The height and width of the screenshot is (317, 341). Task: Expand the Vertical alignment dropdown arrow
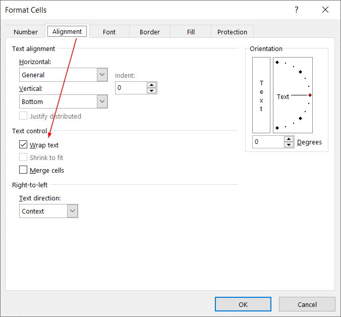(102, 101)
